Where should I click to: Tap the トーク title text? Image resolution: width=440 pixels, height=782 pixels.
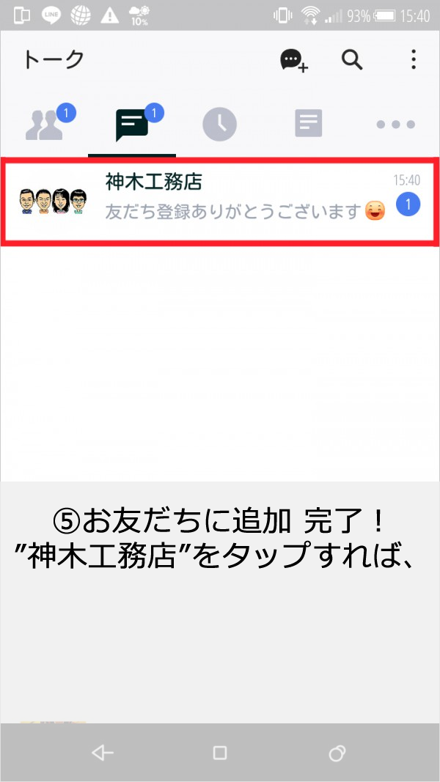pyautogui.click(x=54, y=60)
